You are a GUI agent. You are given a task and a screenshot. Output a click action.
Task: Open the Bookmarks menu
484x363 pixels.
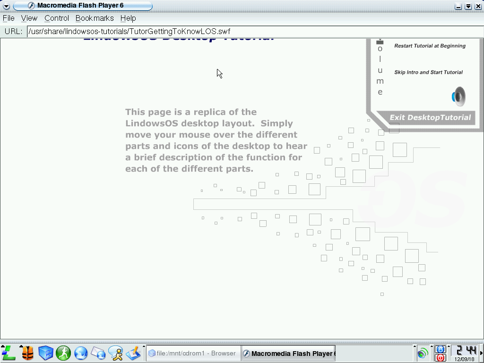[95, 18]
